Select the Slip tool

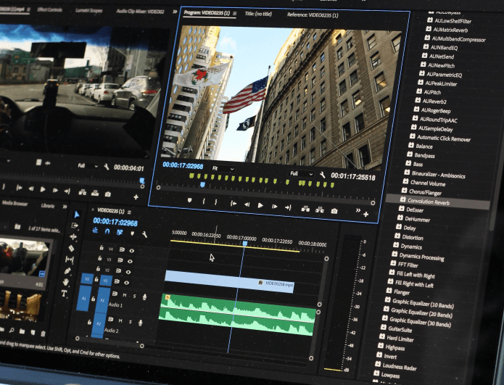coord(69,260)
